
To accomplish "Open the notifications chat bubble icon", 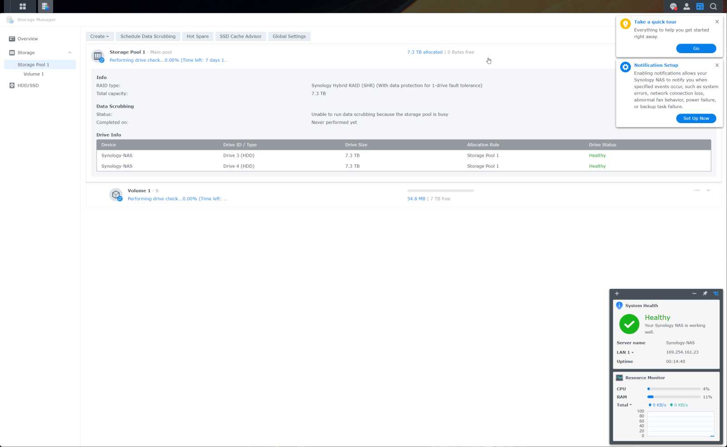I will (x=673, y=6).
